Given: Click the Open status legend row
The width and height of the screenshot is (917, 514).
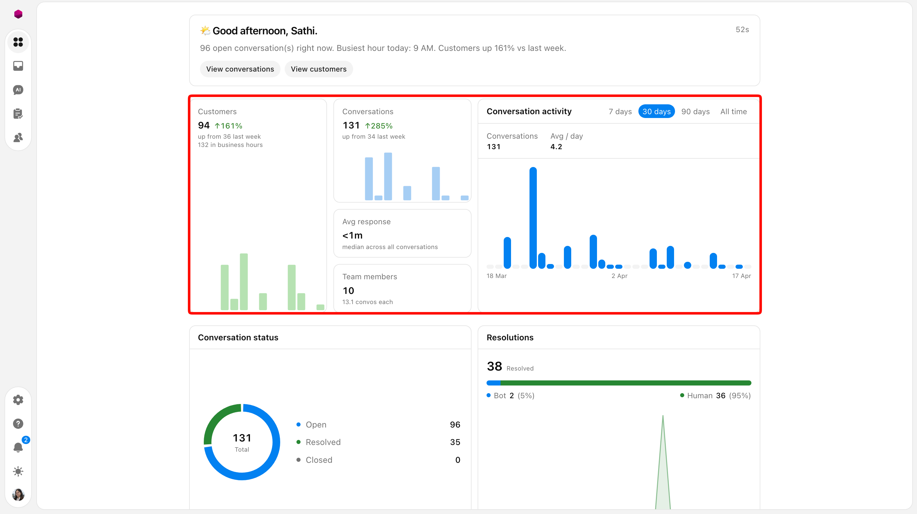Looking at the screenshot, I should pos(378,424).
